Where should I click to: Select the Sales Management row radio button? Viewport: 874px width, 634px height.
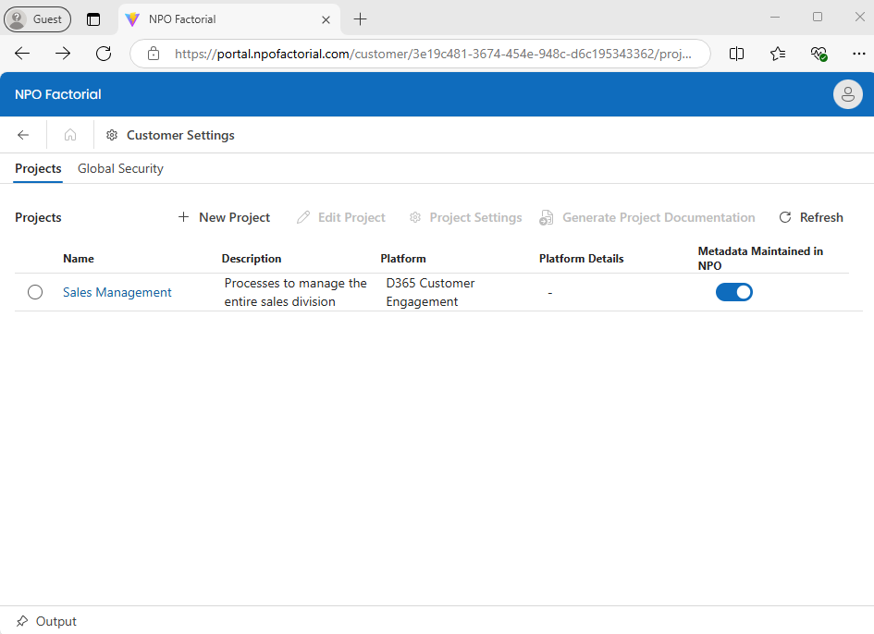[35, 292]
